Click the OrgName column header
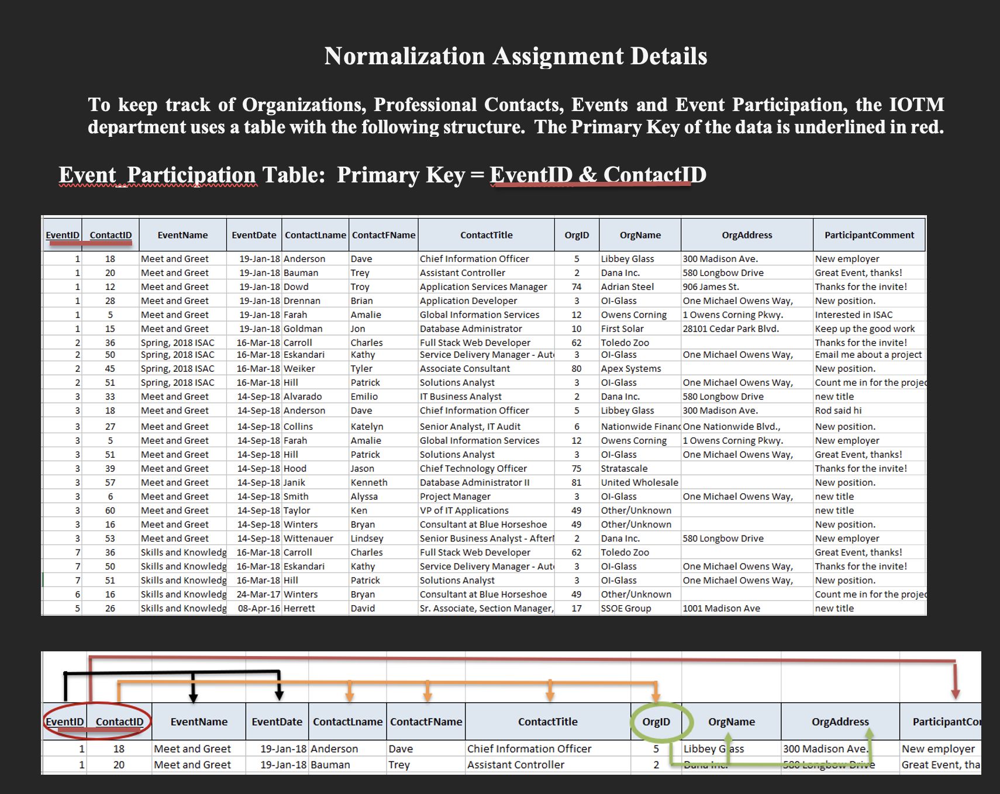Image resolution: width=1000 pixels, height=794 pixels. coord(640,234)
